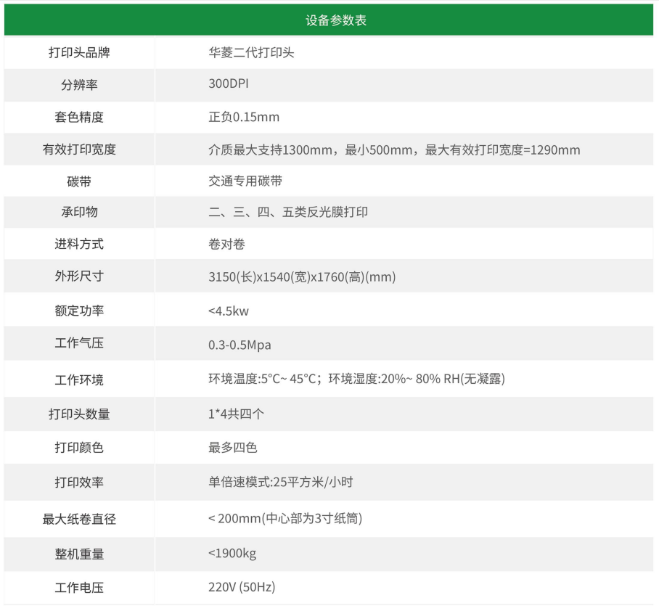Click the 外形尺寸 dimensions value 3150(长)x1540(宽)x1760(高)
Screen dimensions: 659x611
pyautogui.click(x=301, y=277)
